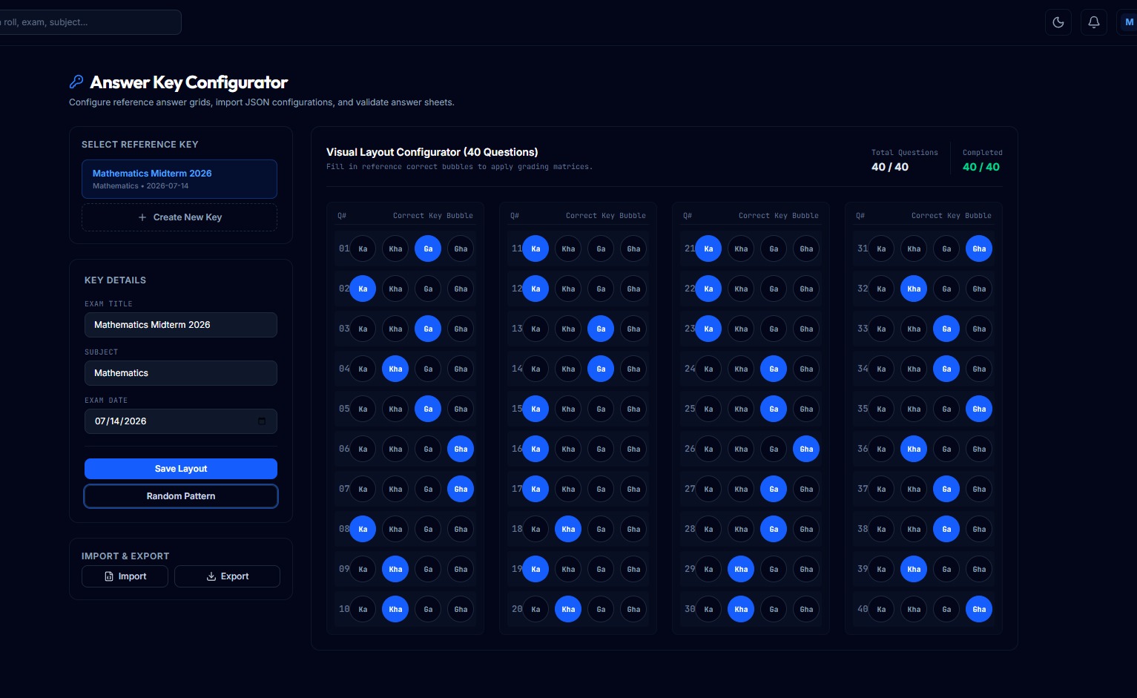
Task: Select Kha bubble for question 02
Action: coord(395,289)
